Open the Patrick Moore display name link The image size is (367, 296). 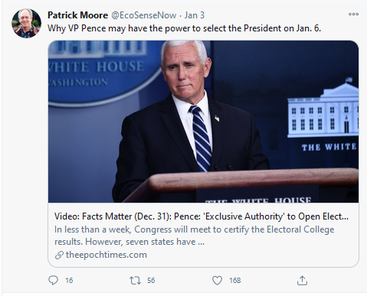point(77,15)
